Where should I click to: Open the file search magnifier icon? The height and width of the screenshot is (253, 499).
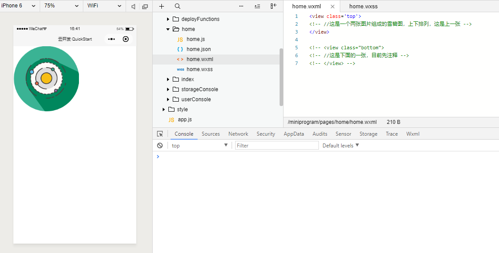[x=178, y=7]
